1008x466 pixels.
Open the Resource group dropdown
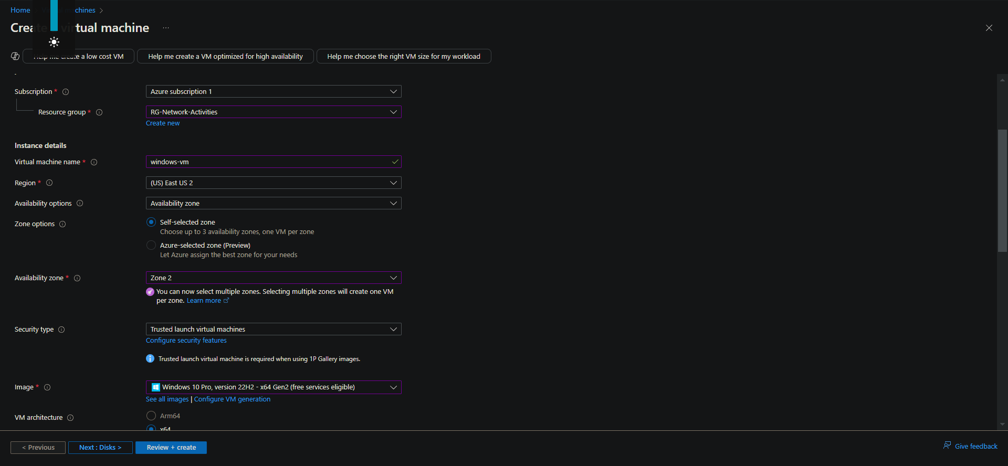pyautogui.click(x=274, y=112)
